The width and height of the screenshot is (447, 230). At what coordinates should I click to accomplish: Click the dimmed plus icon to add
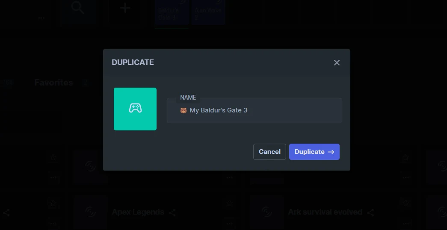[x=125, y=8]
